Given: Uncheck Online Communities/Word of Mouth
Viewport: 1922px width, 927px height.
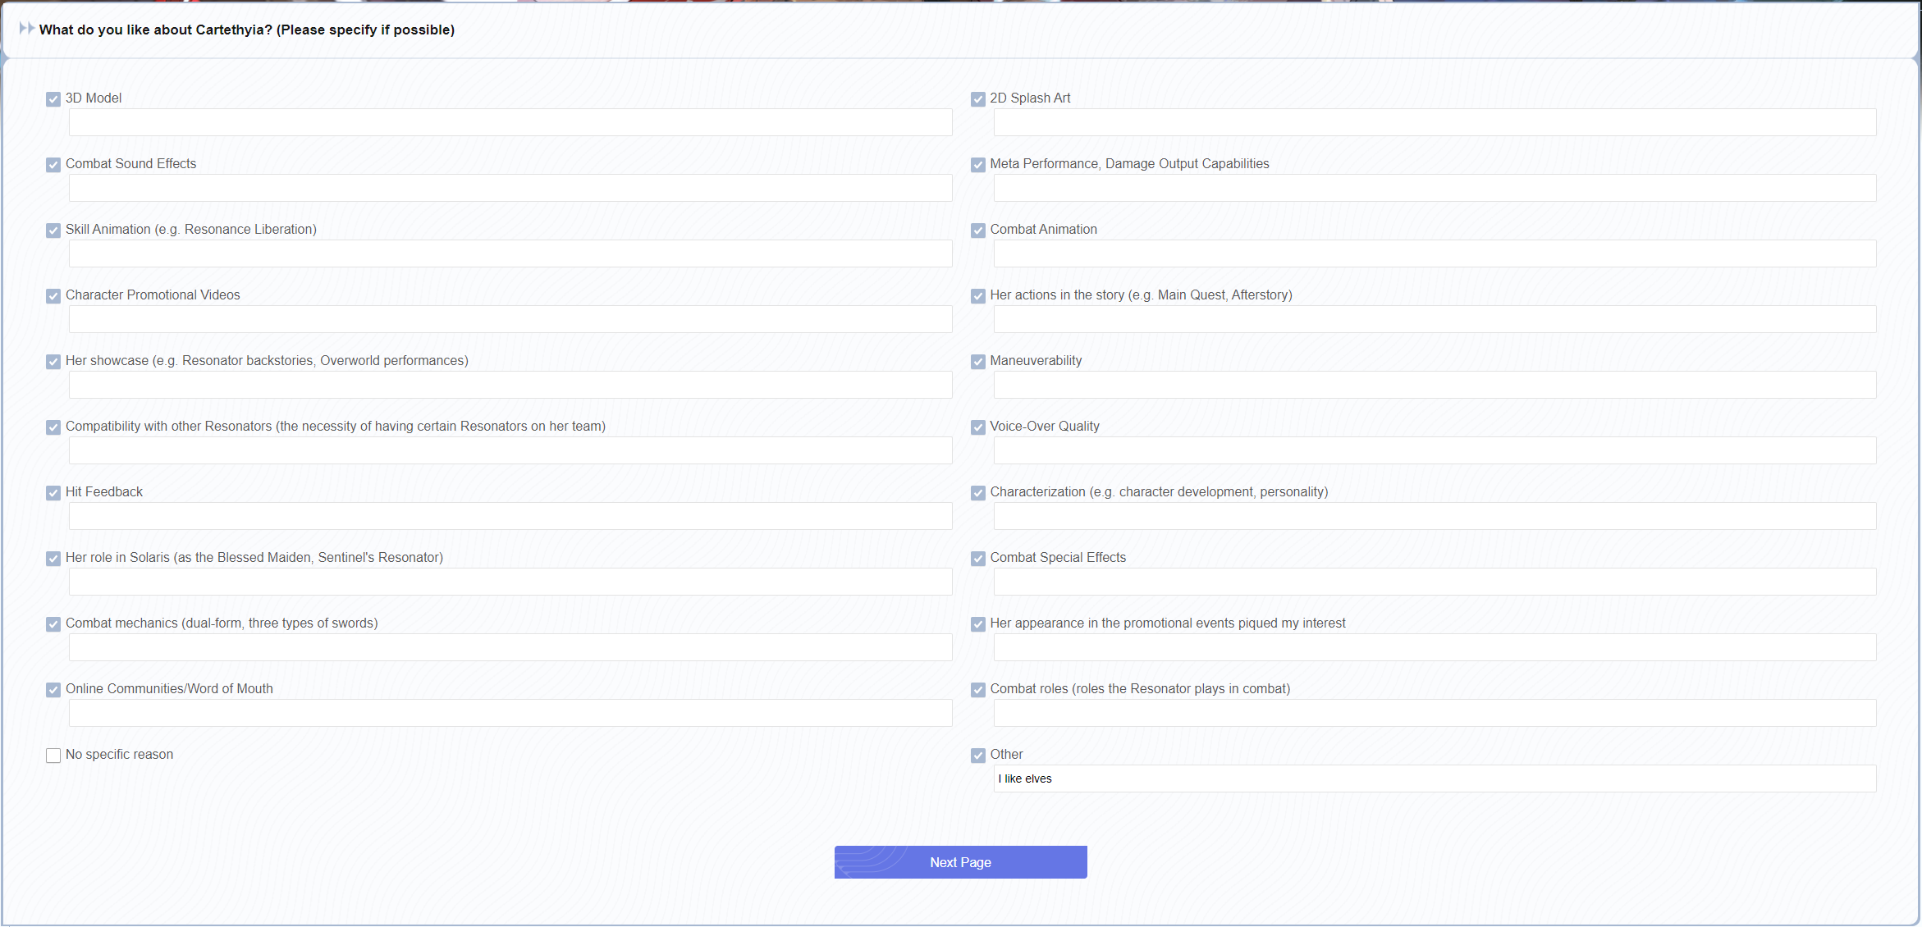Looking at the screenshot, I should (53, 690).
